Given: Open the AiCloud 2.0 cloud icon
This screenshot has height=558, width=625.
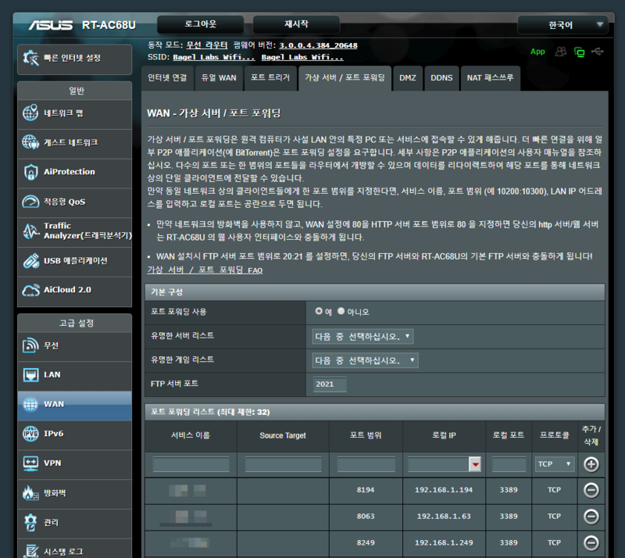Looking at the screenshot, I should click(30, 290).
